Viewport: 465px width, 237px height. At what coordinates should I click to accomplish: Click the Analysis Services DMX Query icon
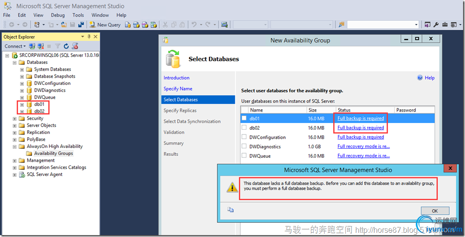coord(145,25)
